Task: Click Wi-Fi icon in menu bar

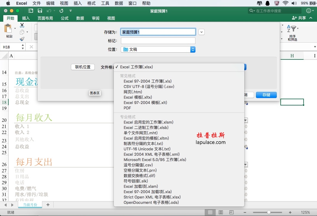Action: coord(285,3)
